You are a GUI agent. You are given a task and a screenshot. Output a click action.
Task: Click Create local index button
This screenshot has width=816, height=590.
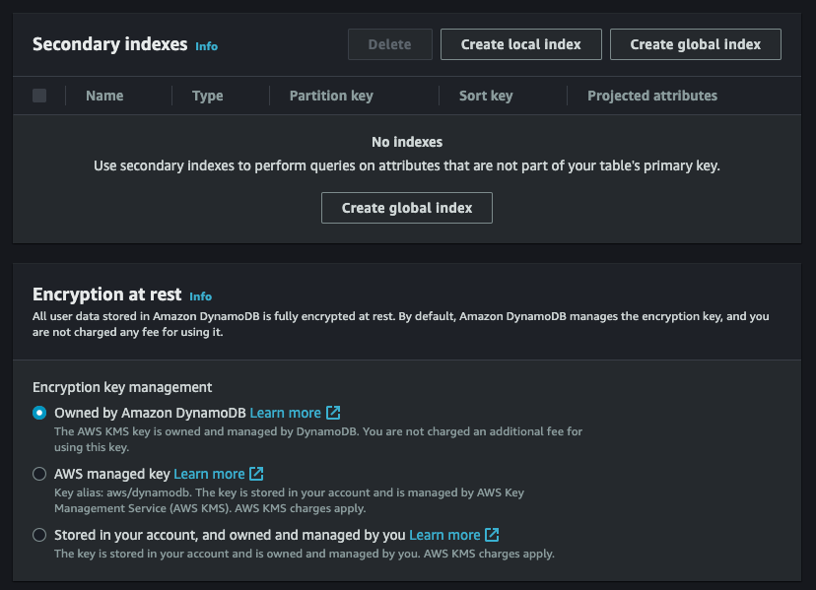[521, 44]
